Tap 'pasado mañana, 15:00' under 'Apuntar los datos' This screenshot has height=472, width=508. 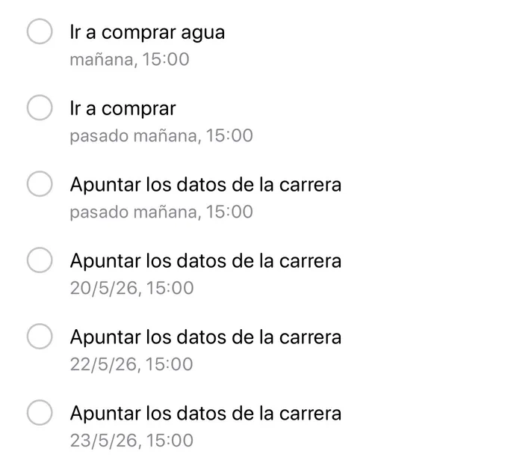(x=161, y=212)
